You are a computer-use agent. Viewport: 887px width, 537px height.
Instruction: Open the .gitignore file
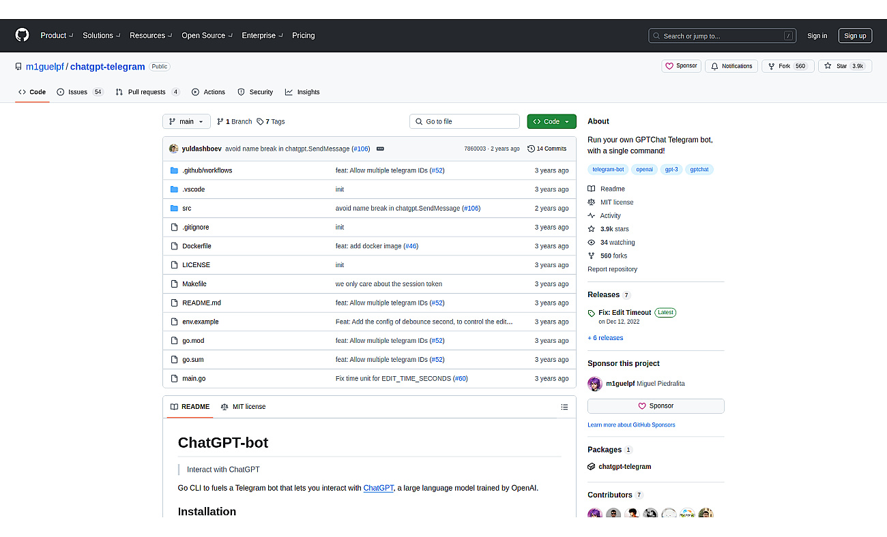(x=195, y=227)
